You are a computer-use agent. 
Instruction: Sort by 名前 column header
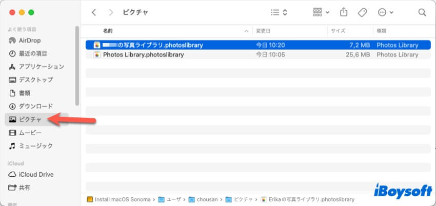click(x=108, y=31)
